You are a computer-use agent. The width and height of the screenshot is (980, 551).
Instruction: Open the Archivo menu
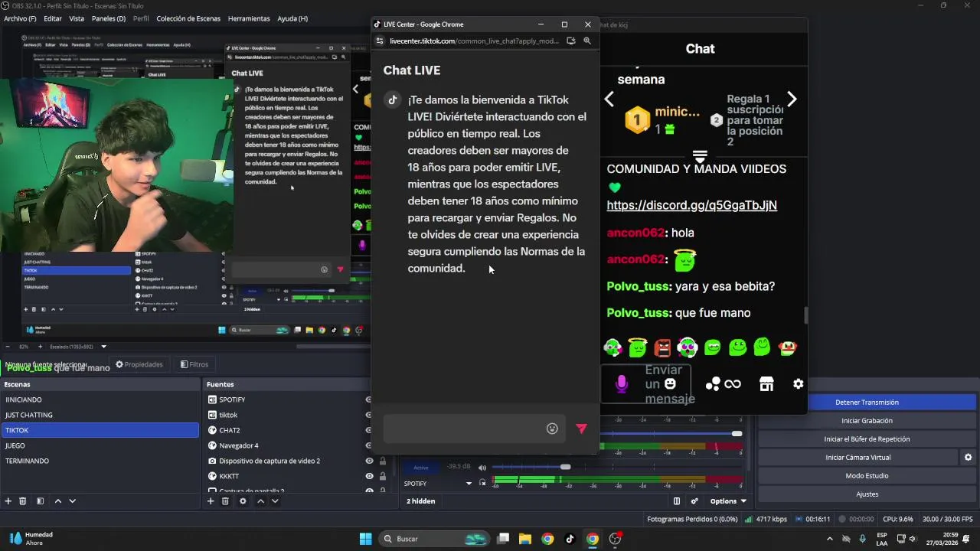pyautogui.click(x=20, y=18)
